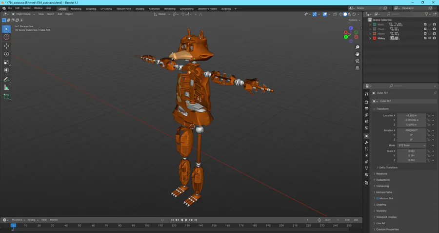Expand the Mock collection
Screen dimensions: 439x233
370,25
